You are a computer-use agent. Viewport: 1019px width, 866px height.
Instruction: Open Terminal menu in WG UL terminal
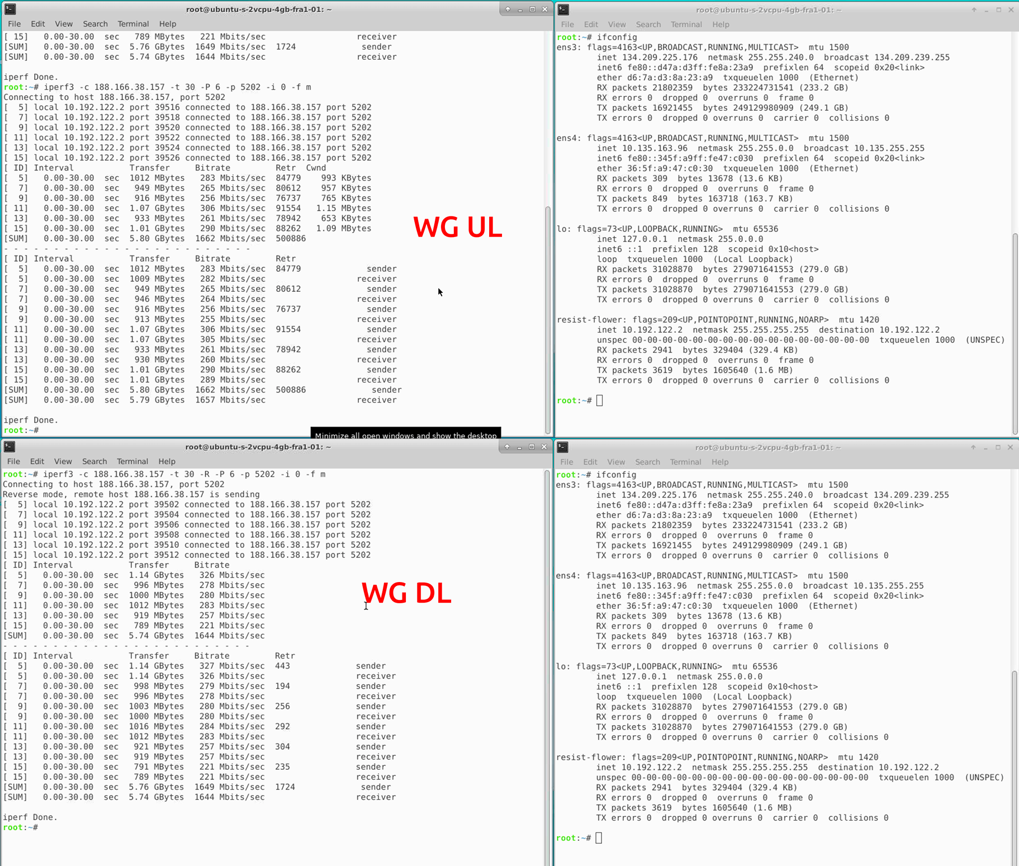coord(133,24)
